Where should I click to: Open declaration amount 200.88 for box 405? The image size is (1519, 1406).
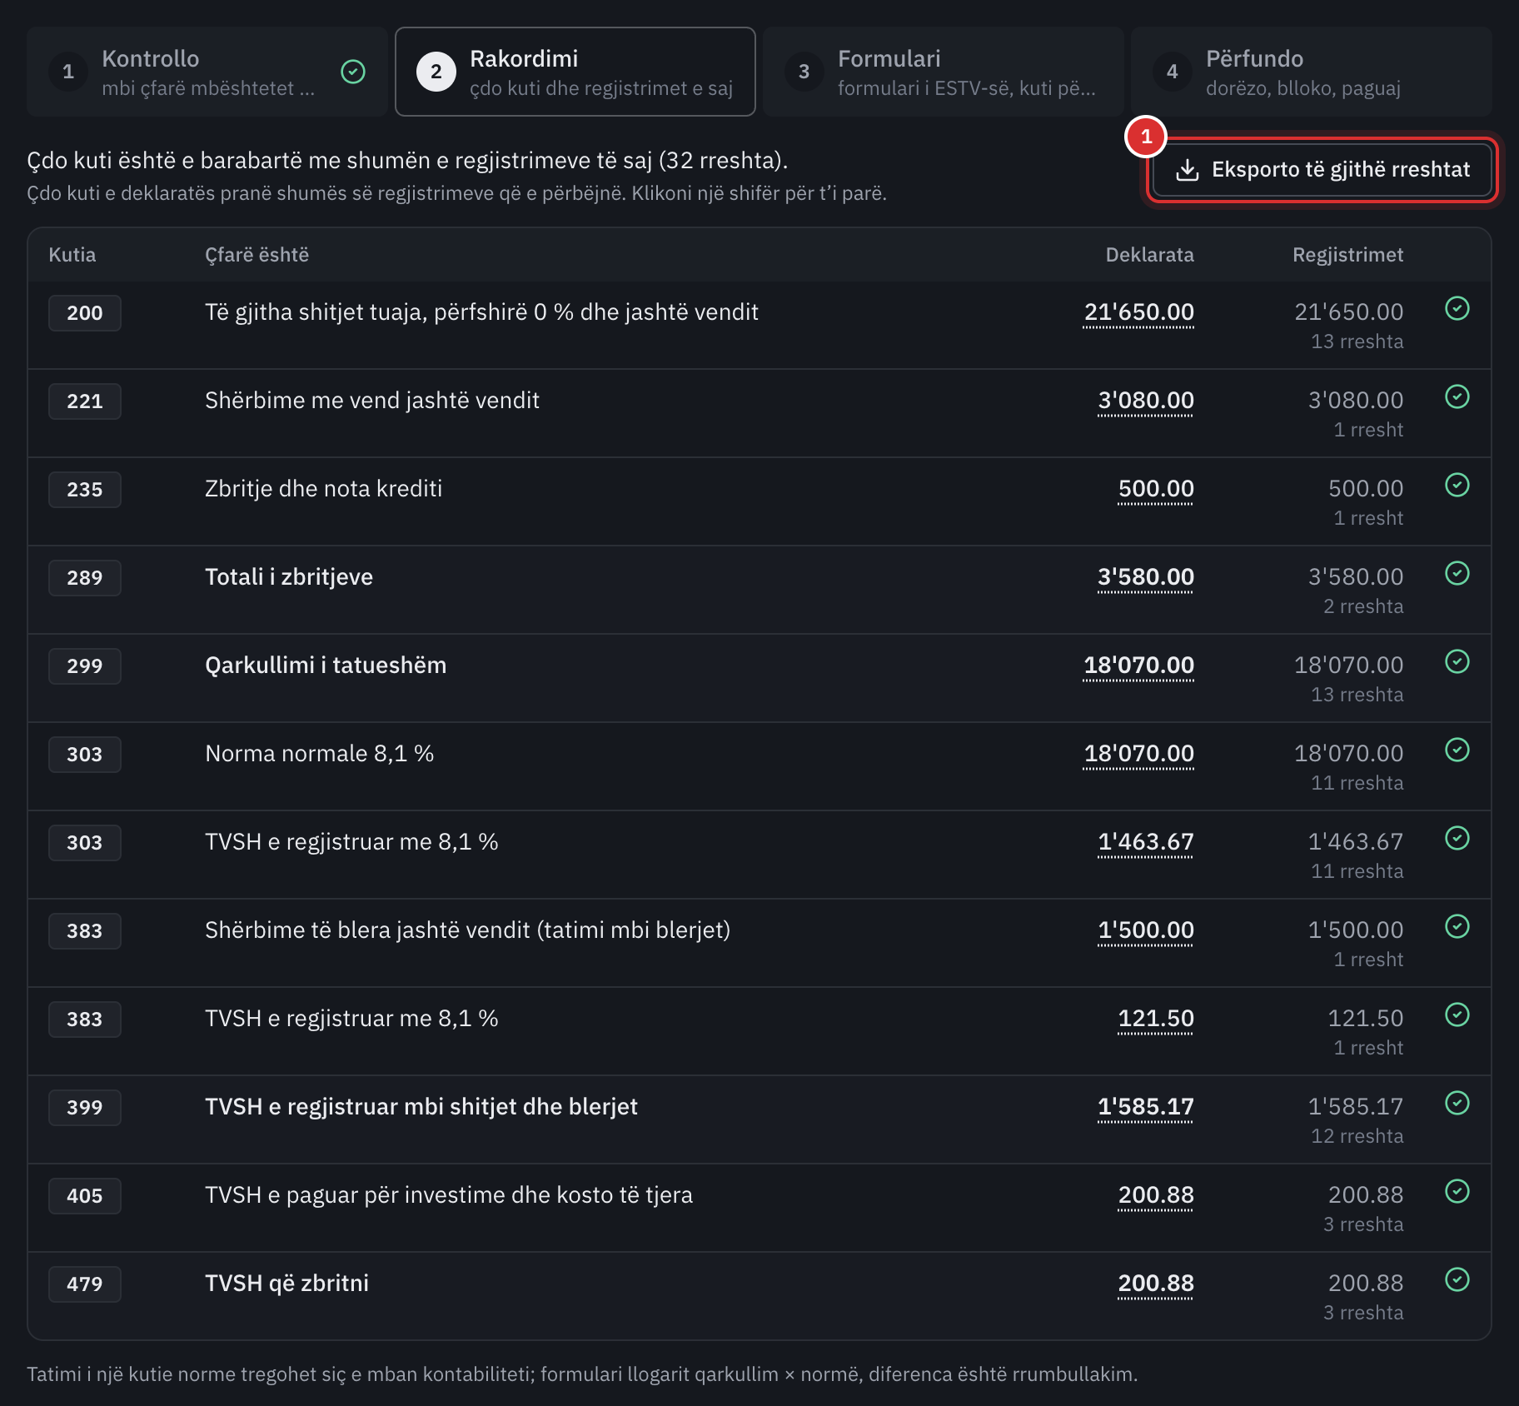(1156, 1195)
